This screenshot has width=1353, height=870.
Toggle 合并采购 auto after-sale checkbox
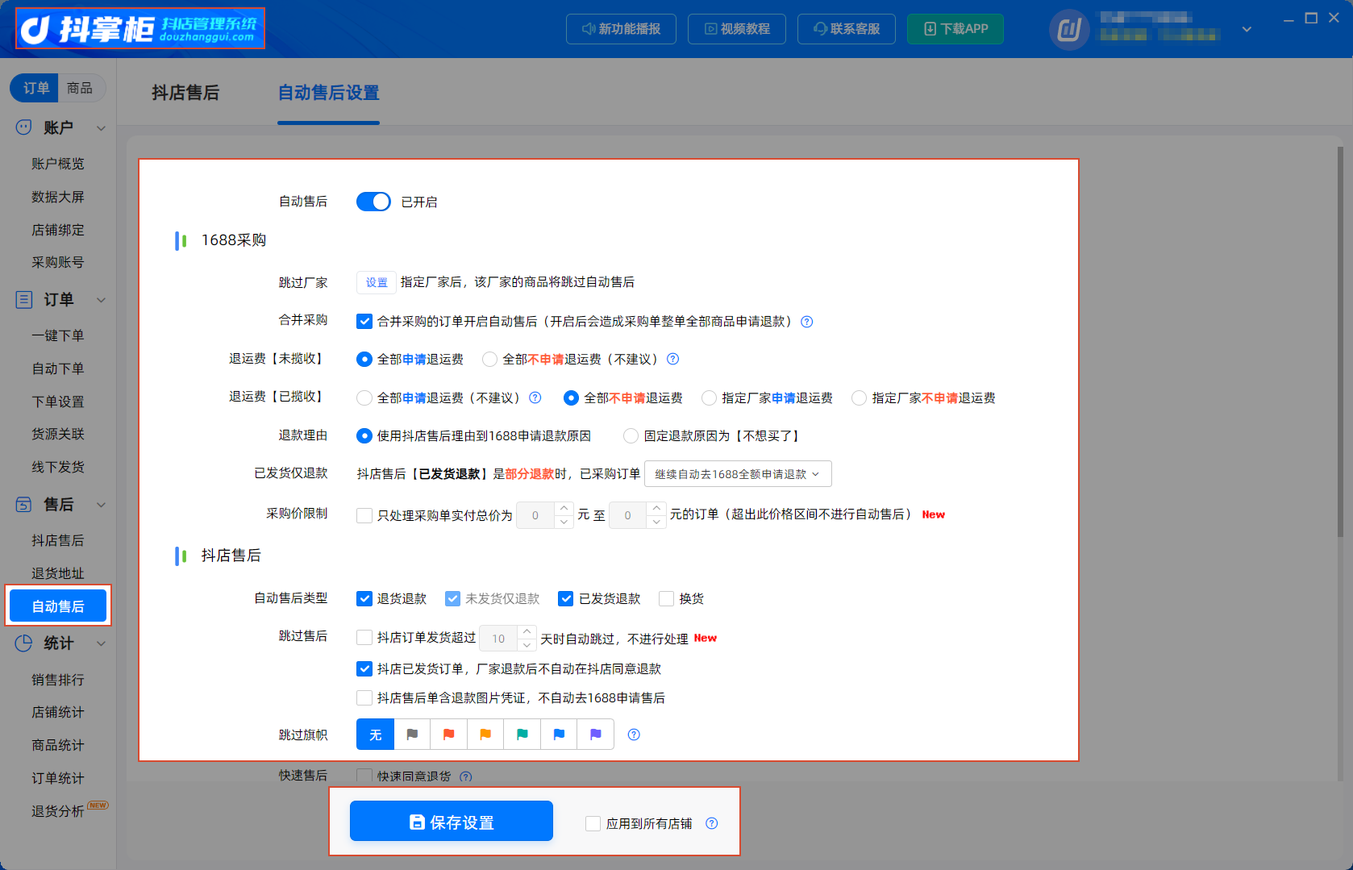tap(364, 322)
